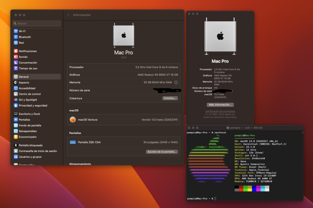The image size is (313, 208).
Task: Click the Pantalla ZQE-CAA display icon
Action: tap(73, 142)
